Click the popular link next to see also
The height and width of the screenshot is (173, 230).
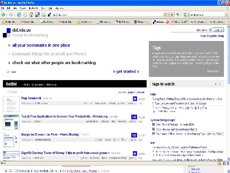(132, 92)
